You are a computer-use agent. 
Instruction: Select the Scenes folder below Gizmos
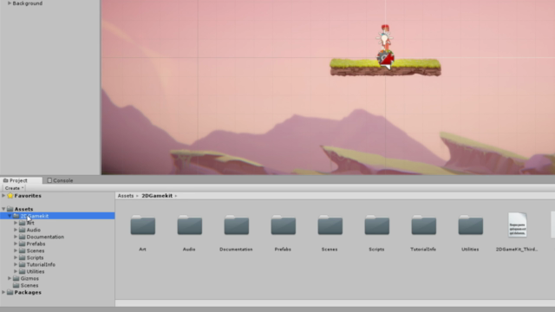[29, 285]
